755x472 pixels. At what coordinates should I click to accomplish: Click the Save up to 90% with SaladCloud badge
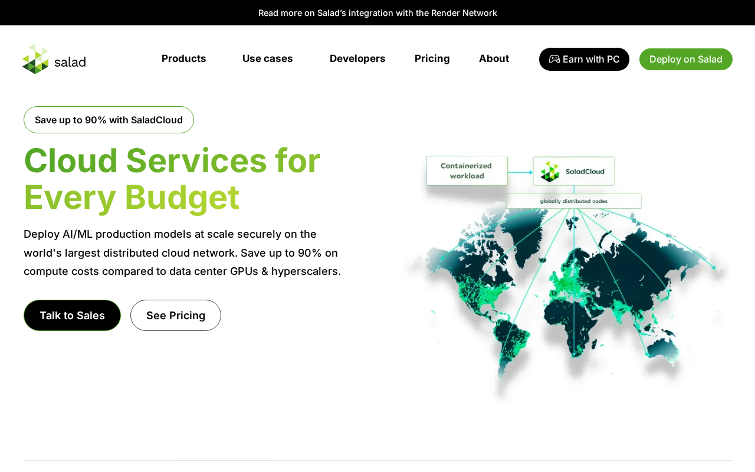(109, 120)
